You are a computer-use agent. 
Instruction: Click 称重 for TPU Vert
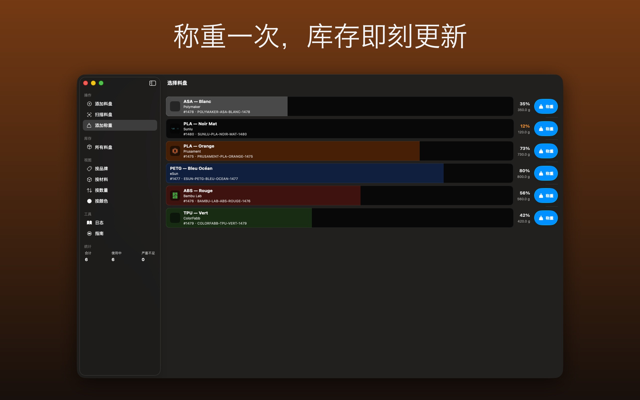[x=546, y=218]
